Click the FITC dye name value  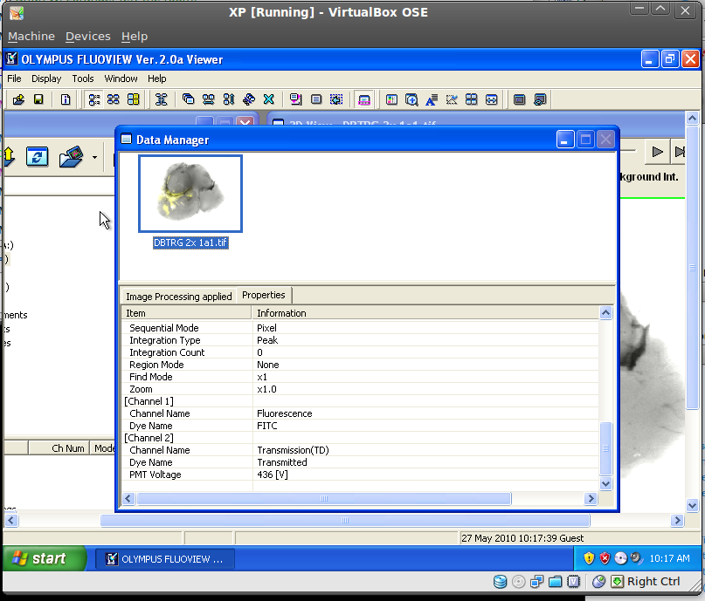coord(267,426)
